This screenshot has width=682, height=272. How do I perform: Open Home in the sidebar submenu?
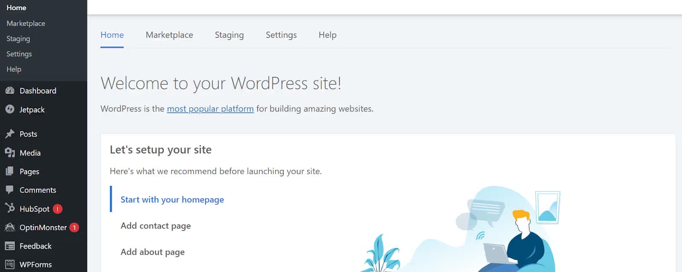click(x=16, y=8)
